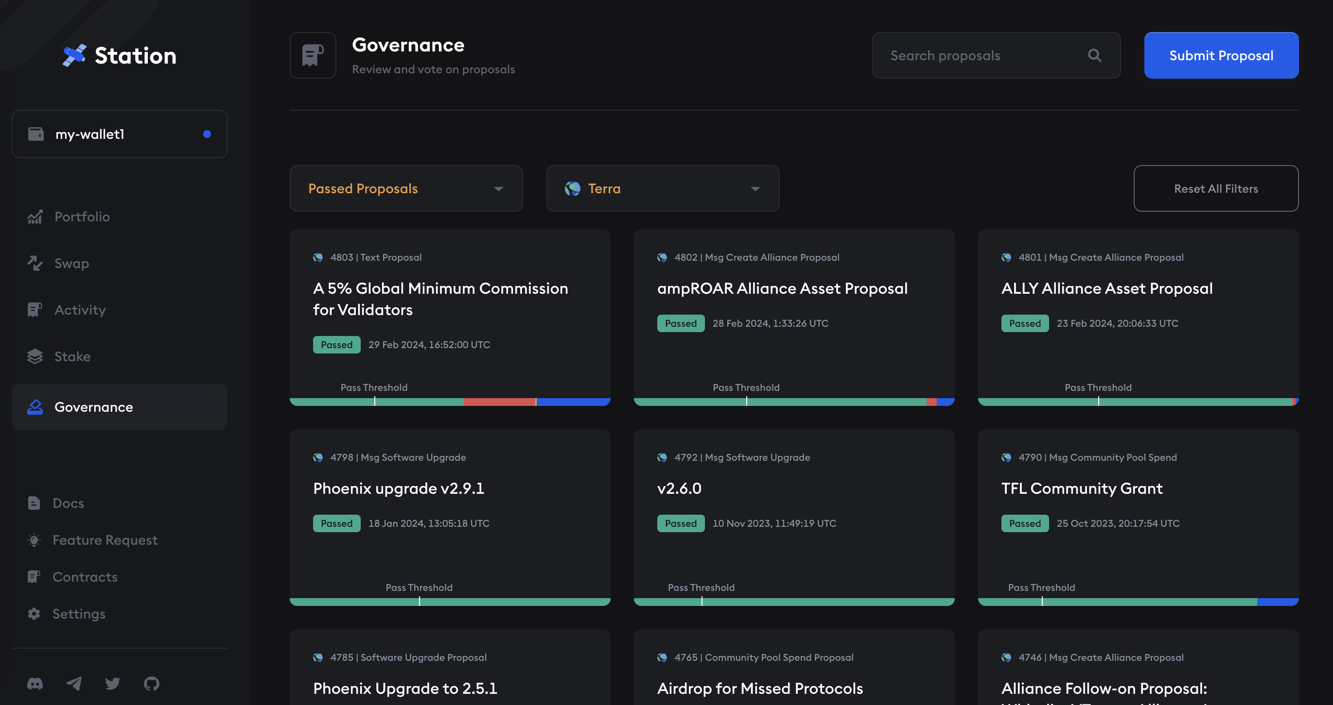Screen dimensions: 1333x705
Task: Expand the Terra chain dropdown
Action: (x=662, y=188)
